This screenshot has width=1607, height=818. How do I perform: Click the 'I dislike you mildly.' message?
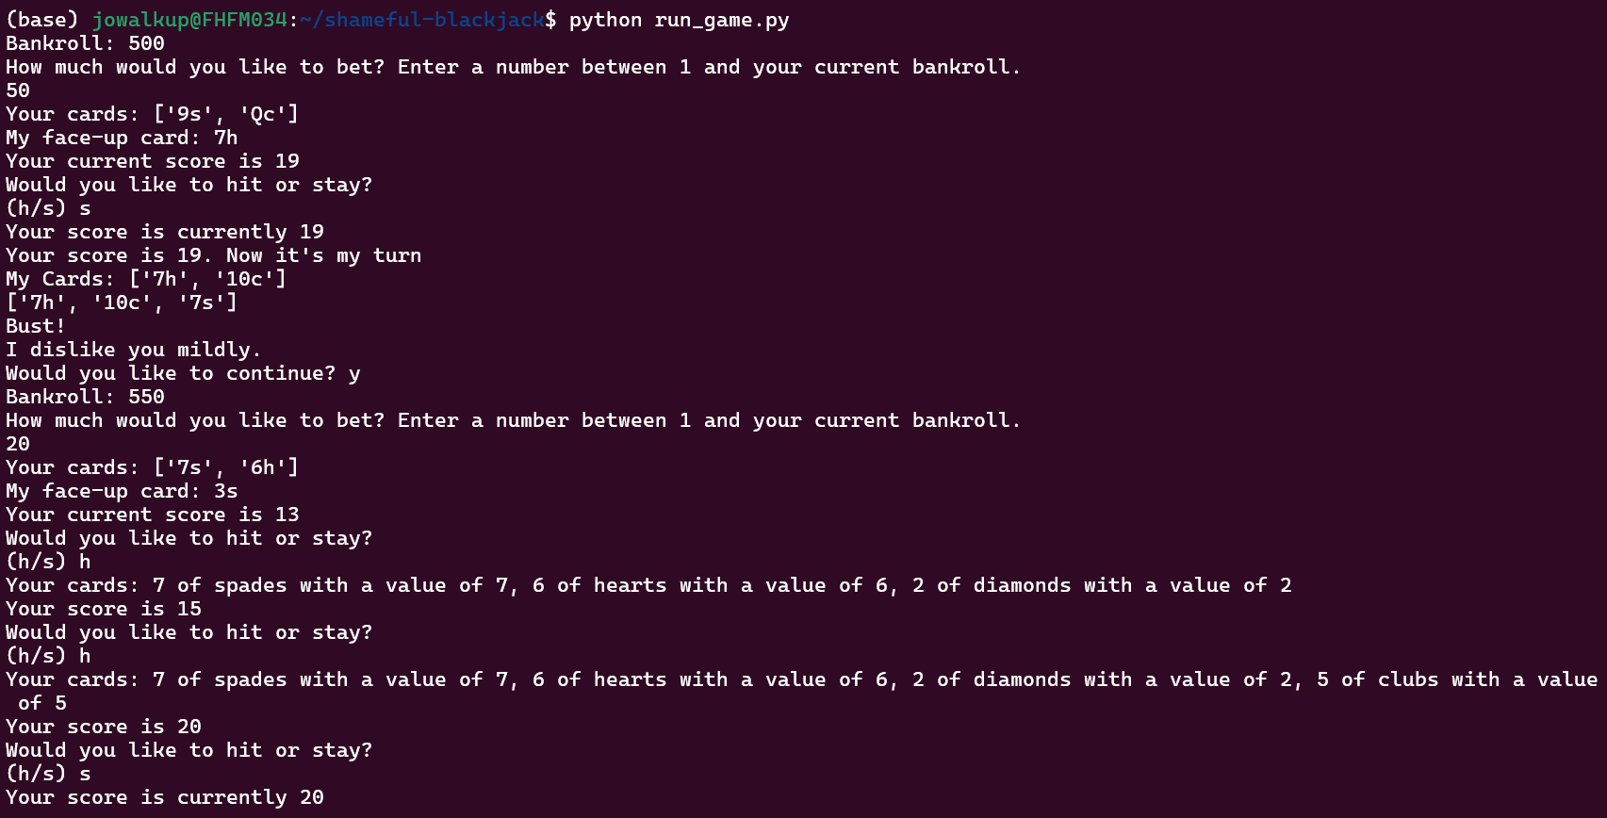pyautogui.click(x=134, y=350)
